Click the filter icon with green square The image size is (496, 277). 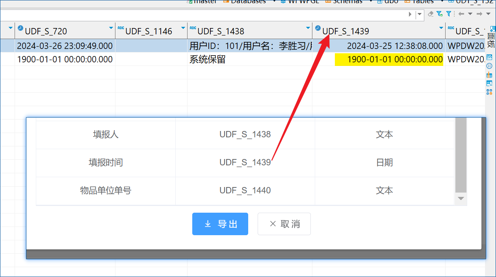pyautogui.click(x=440, y=14)
